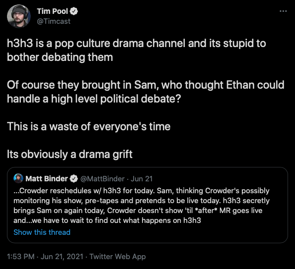Image resolution: width=295 pixels, height=269 pixels.
Task: Click Tim Pool's profile avatar
Action: click(19, 16)
